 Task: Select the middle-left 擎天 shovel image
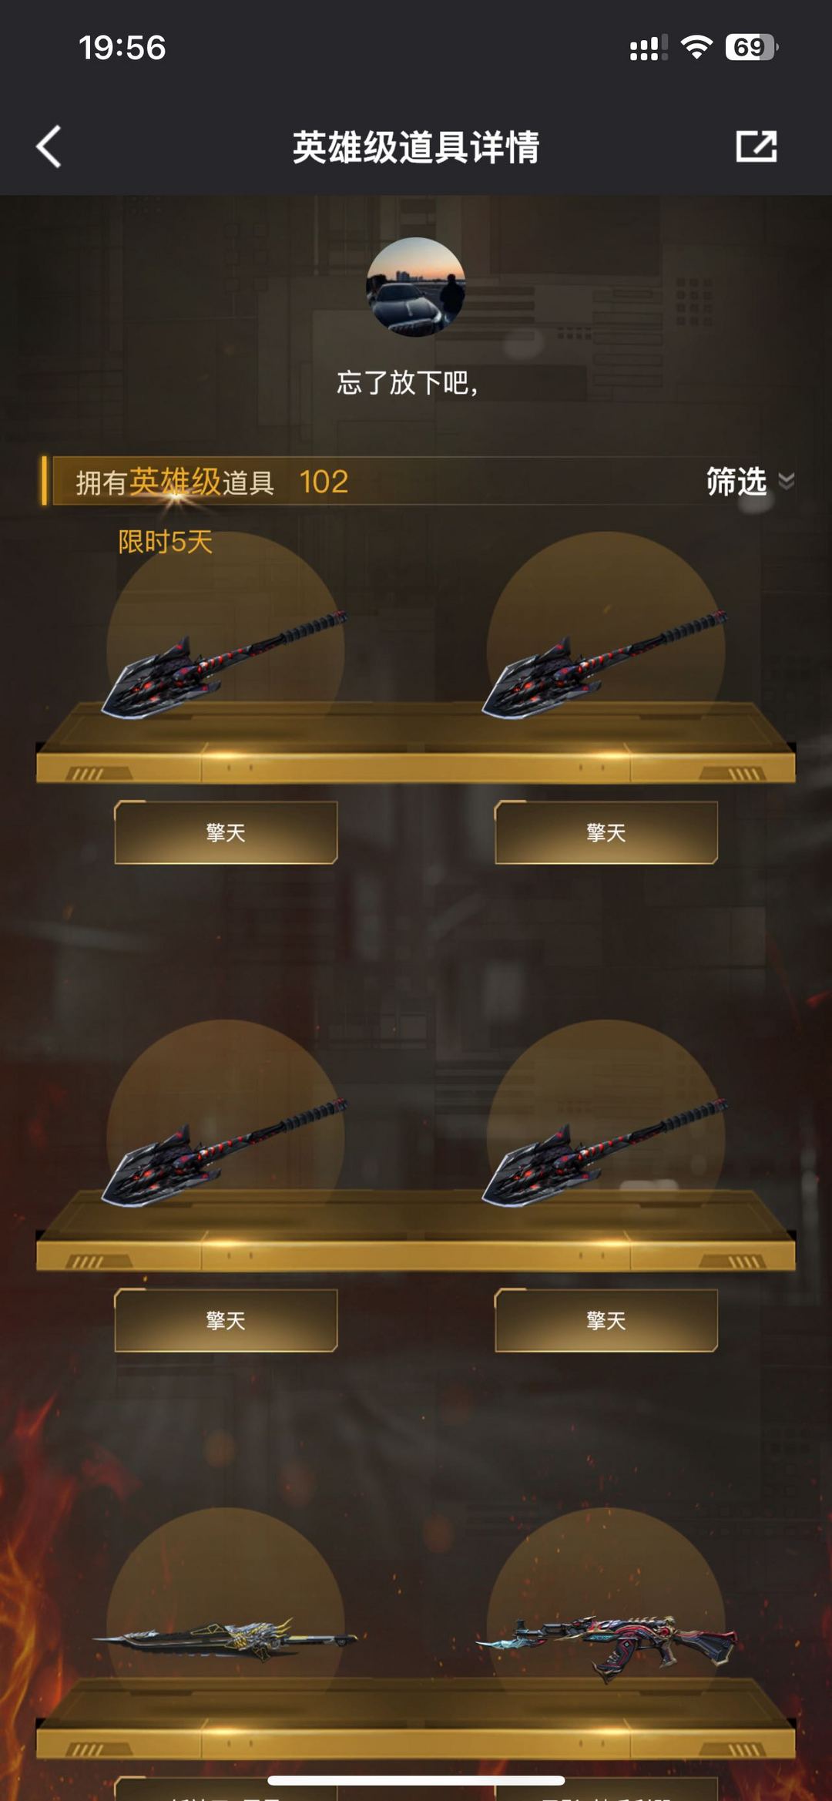225,1152
